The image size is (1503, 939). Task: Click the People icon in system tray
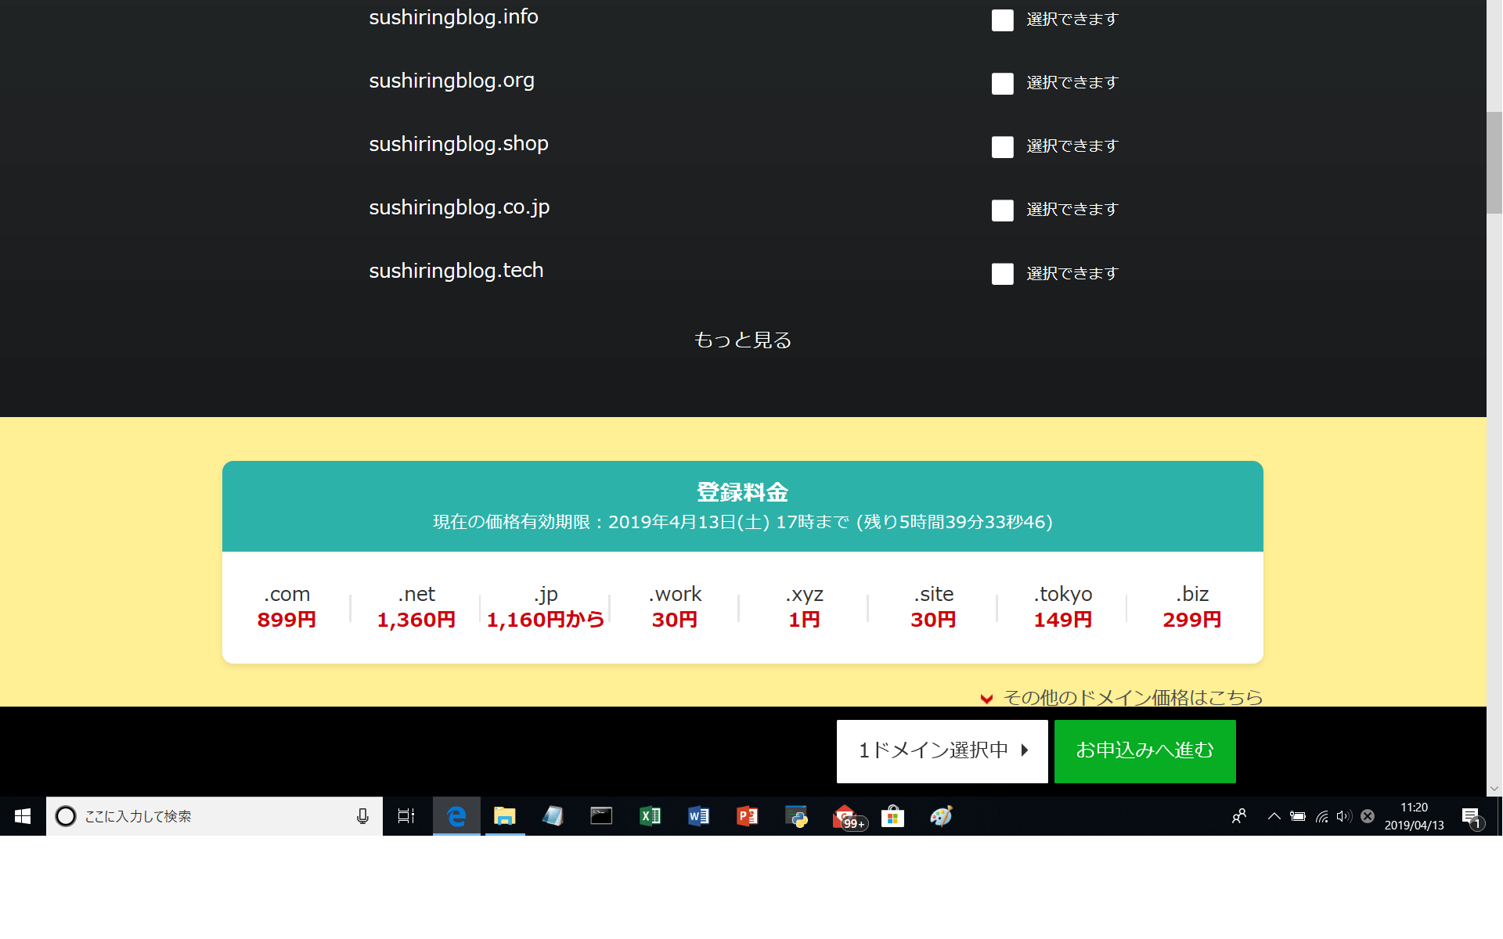click(1238, 816)
